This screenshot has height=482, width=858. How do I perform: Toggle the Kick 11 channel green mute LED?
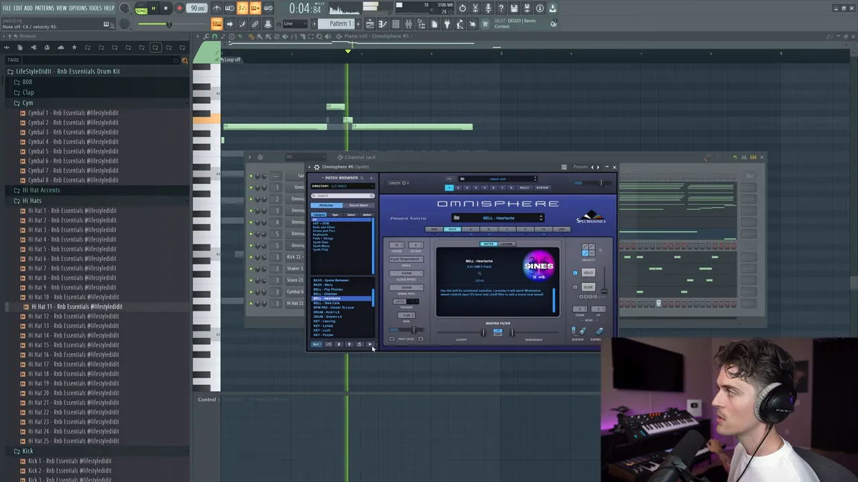[251, 257]
